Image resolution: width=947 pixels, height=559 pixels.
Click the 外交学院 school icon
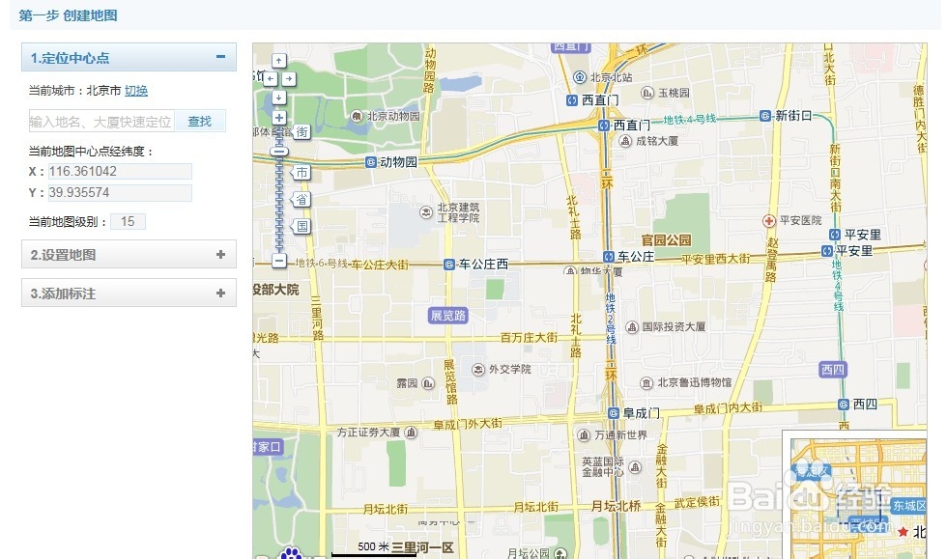(478, 370)
